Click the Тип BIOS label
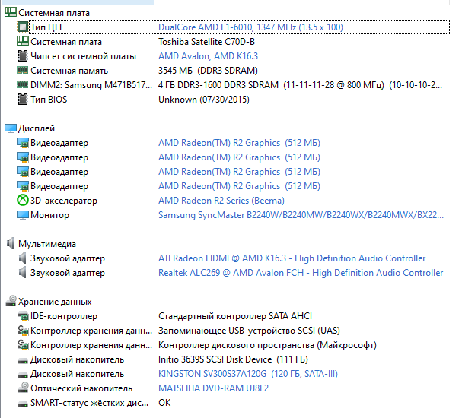Viewport: 462px width, 418px height. click(49, 99)
